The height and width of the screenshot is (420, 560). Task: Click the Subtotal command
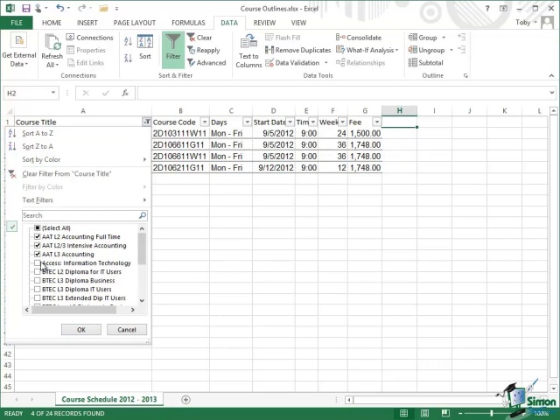click(426, 63)
